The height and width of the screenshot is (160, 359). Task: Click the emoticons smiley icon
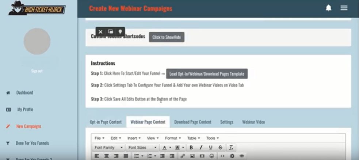click(212, 156)
